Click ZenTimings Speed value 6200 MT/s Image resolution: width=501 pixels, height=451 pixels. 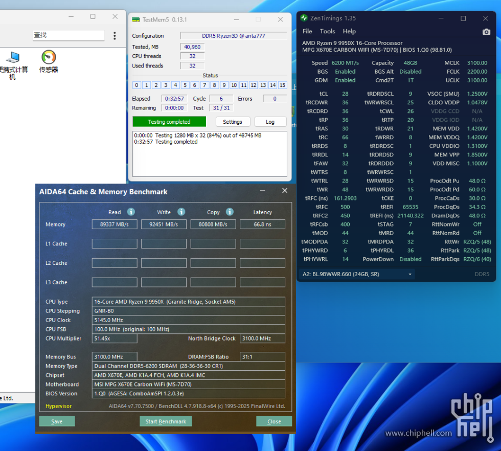click(345, 63)
